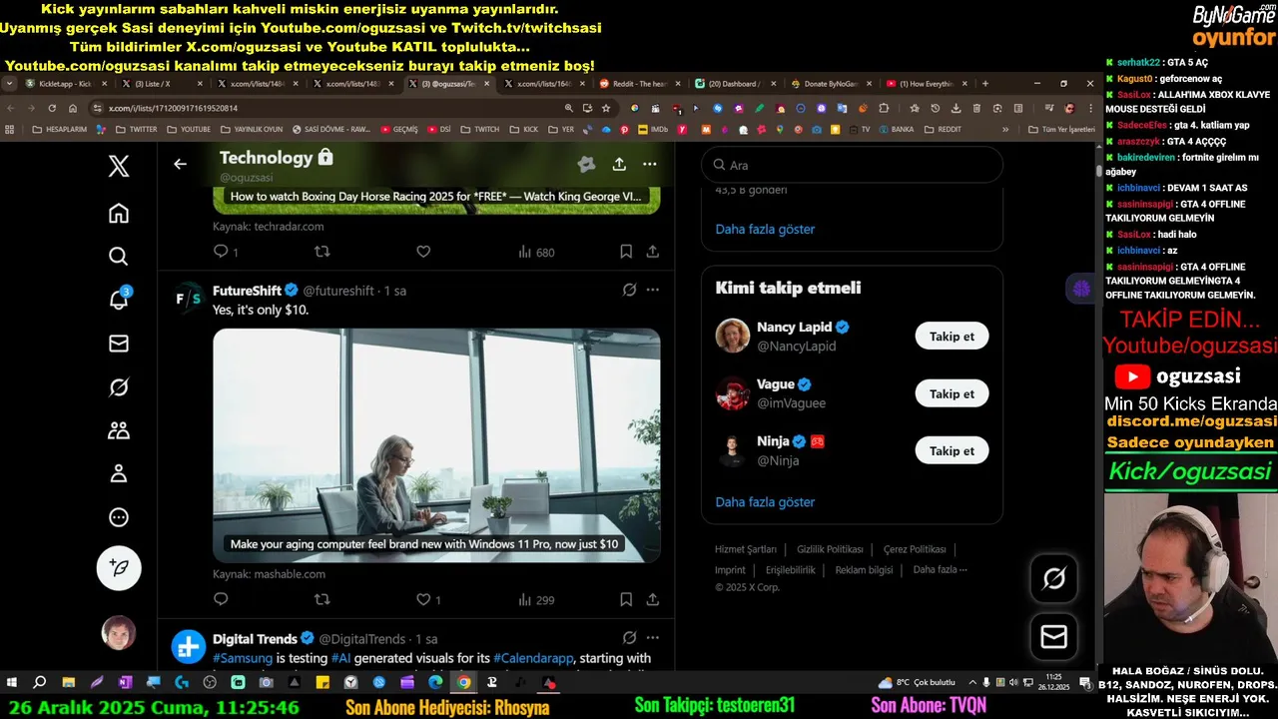
Task: Click Daha fazla göster under trends
Action: point(765,229)
